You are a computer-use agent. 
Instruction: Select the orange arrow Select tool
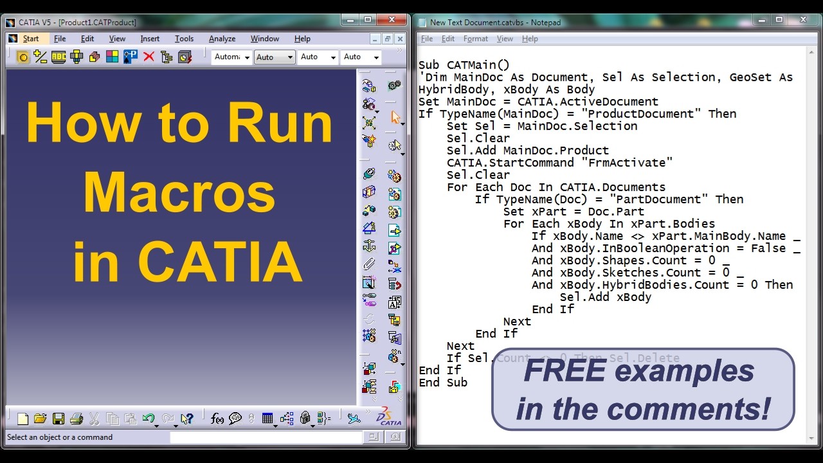395,117
